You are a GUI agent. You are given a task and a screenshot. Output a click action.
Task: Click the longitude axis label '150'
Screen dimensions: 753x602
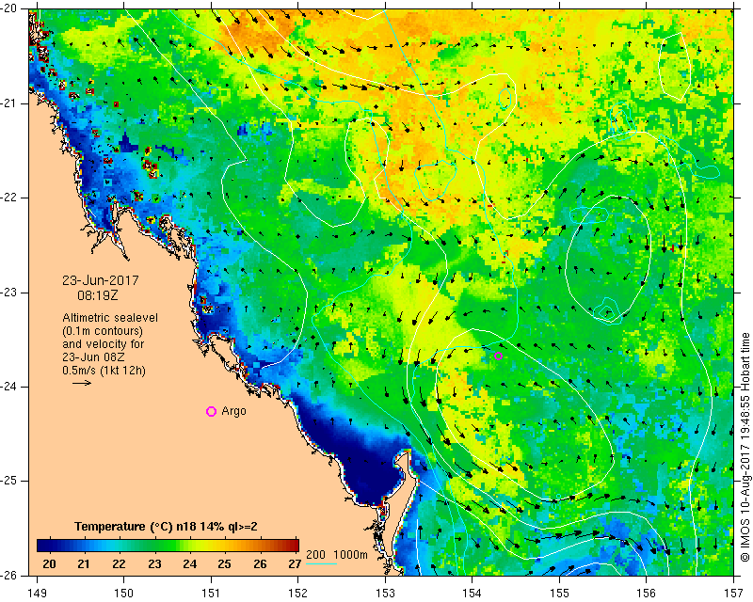tap(124, 594)
